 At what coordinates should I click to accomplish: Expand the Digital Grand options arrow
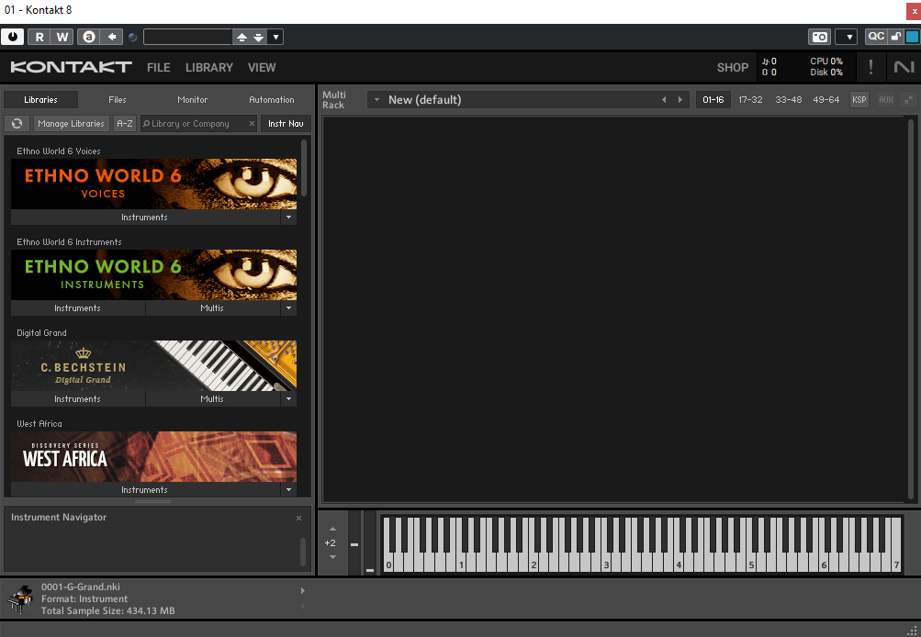click(288, 399)
